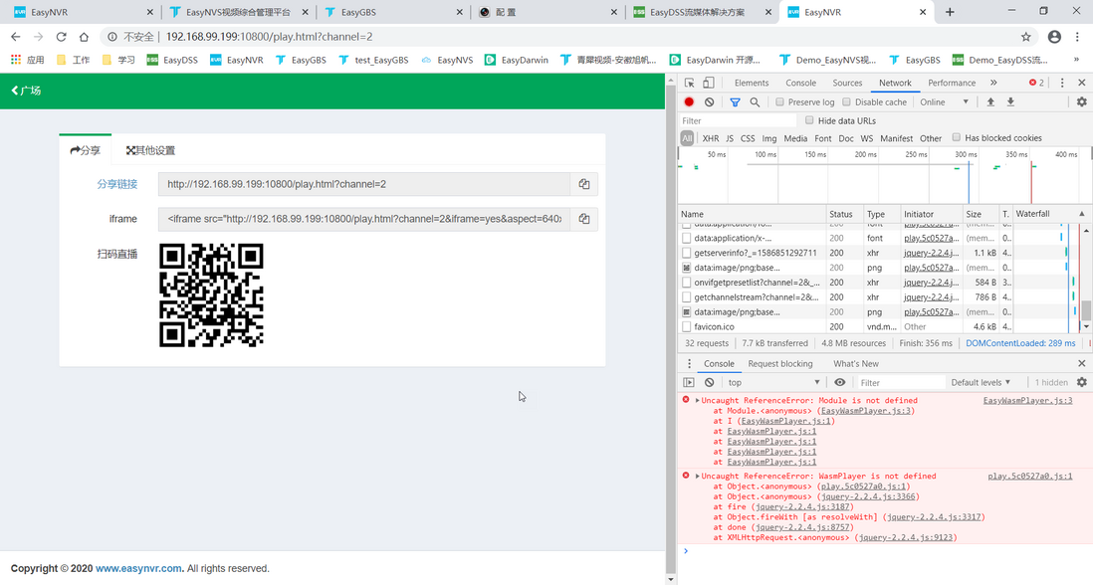Open the red error count badge

(1036, 83)
